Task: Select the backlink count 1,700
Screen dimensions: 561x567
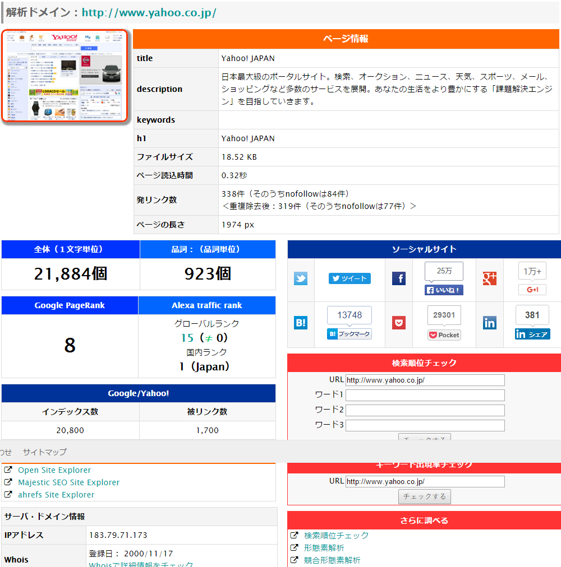Action: click(x=208, y=430)
